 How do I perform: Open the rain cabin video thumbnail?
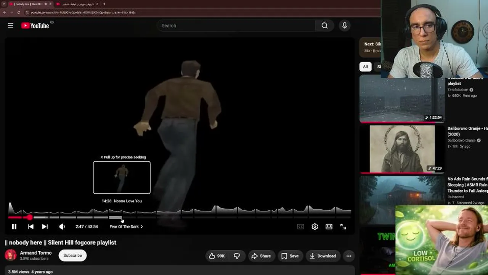click(x=402, y=200)
